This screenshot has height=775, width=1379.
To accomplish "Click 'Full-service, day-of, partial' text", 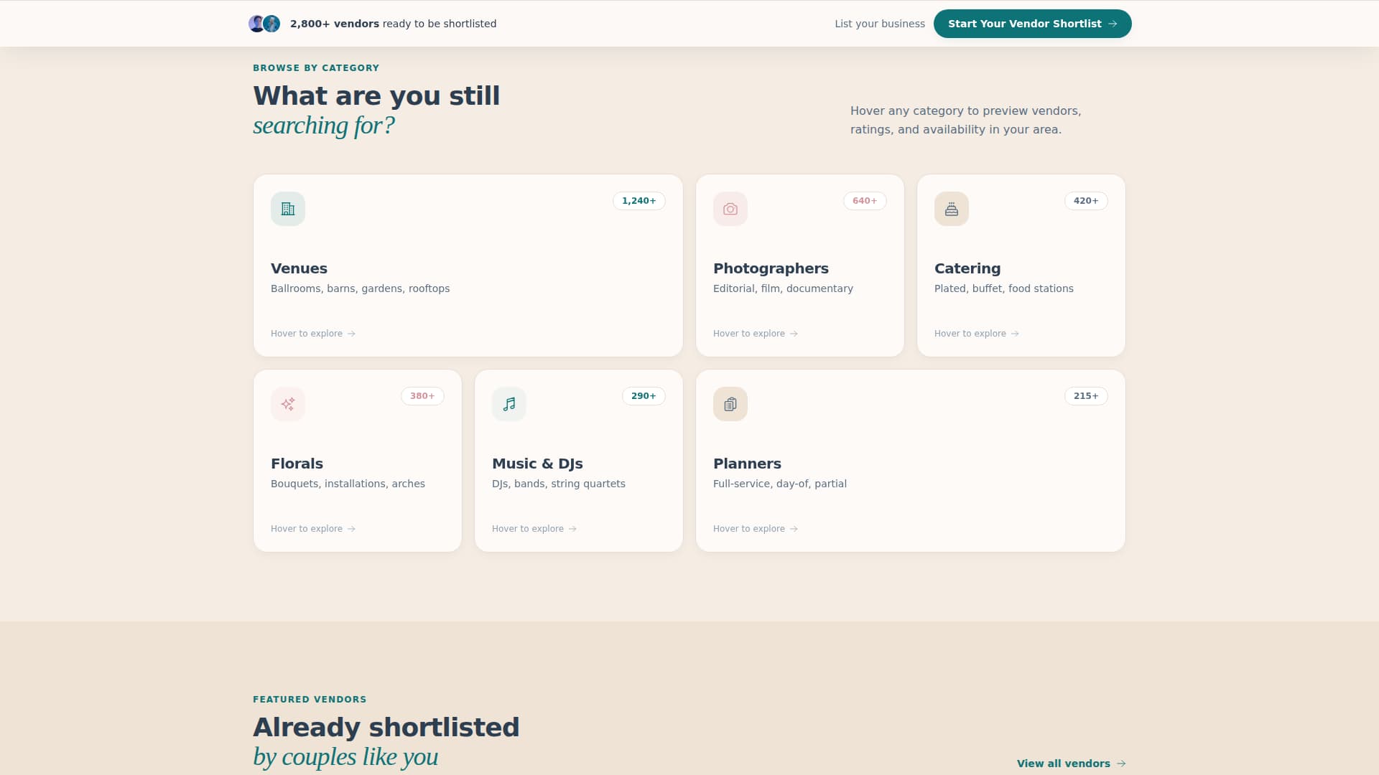I will (779, 484).
